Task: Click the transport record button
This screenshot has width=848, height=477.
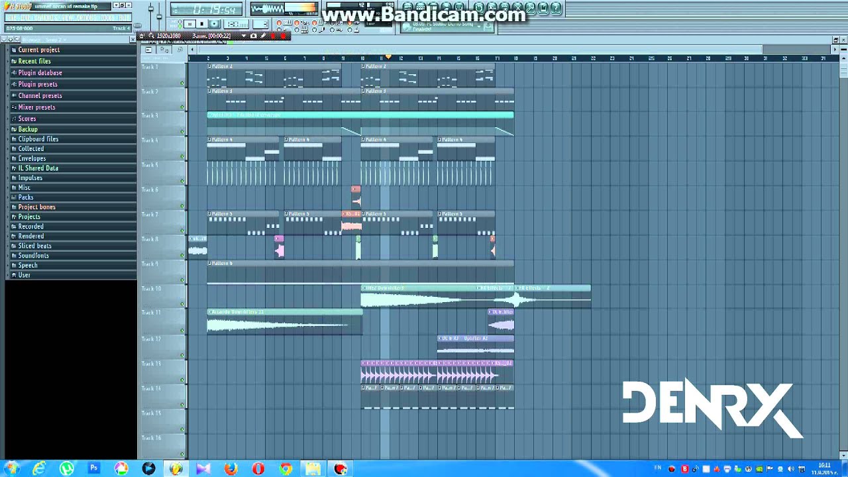Action: pos(214,24)
